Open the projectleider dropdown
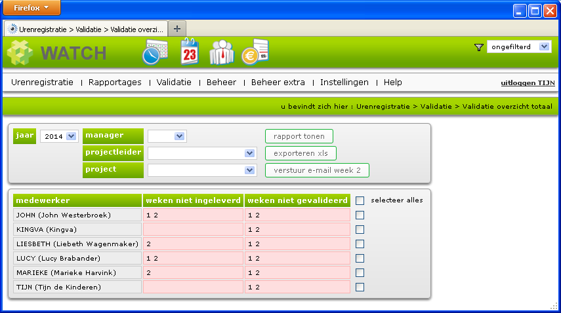 point(202,153)
